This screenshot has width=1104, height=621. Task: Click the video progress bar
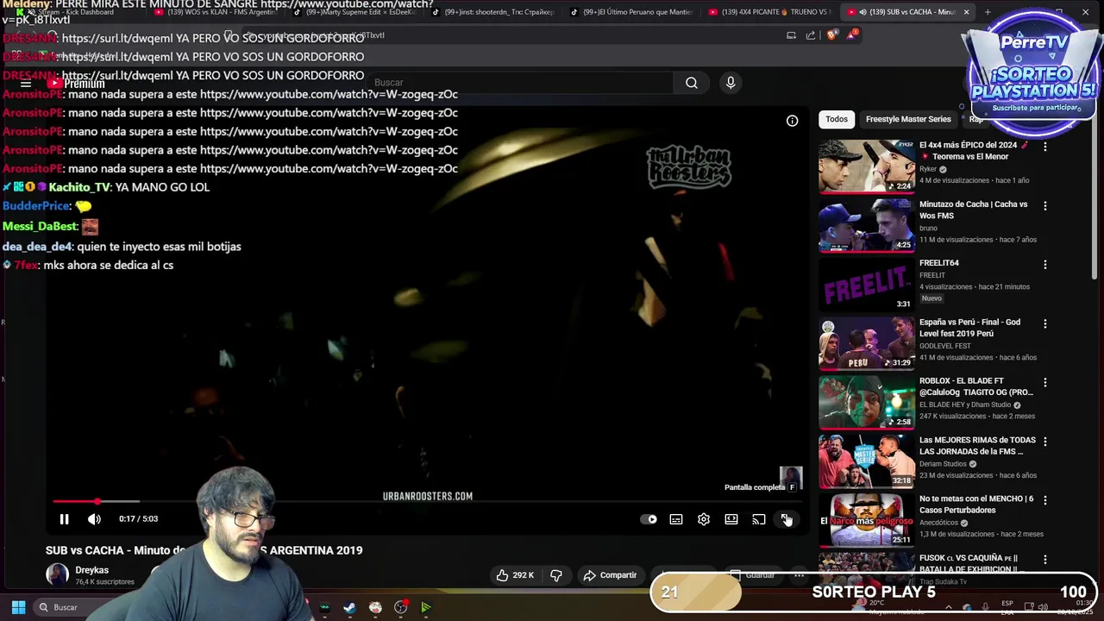tap(427, 501)
